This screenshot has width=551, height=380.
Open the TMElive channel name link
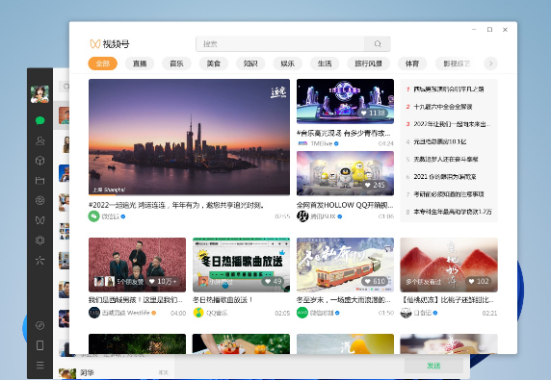322,143
